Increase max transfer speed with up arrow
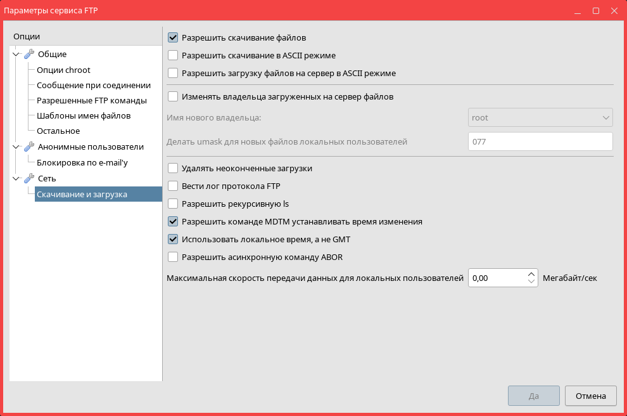Viewport: 627px width, 416px height. [x=531, y=274]
